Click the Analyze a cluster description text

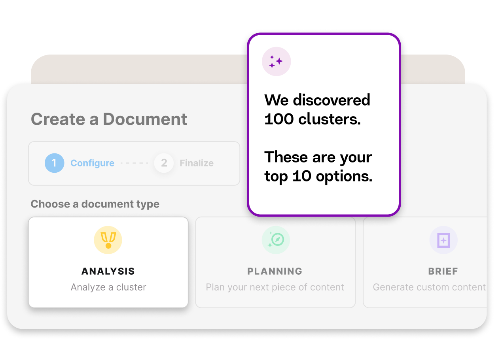(108, 287)
